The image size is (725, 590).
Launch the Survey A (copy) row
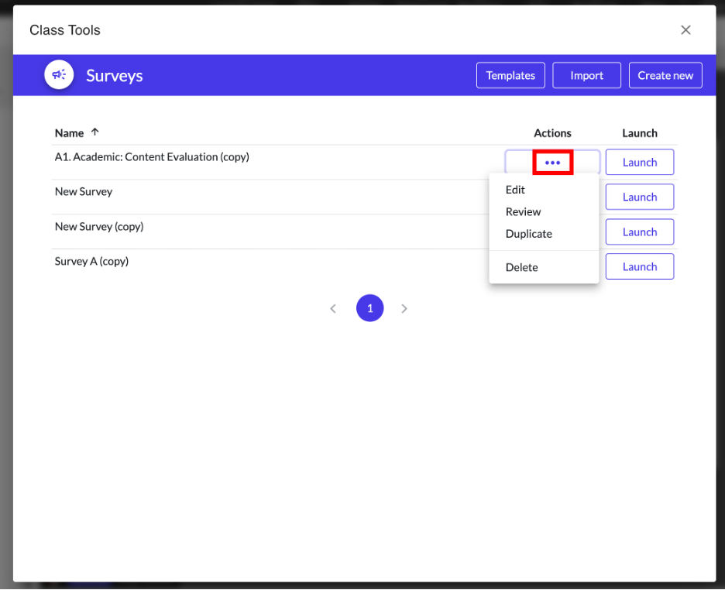click(x=639, y=267)
